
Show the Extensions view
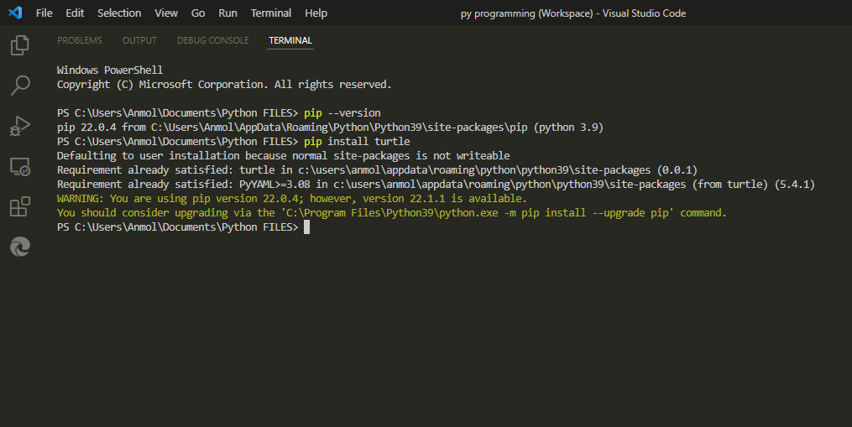click(19, 206)
